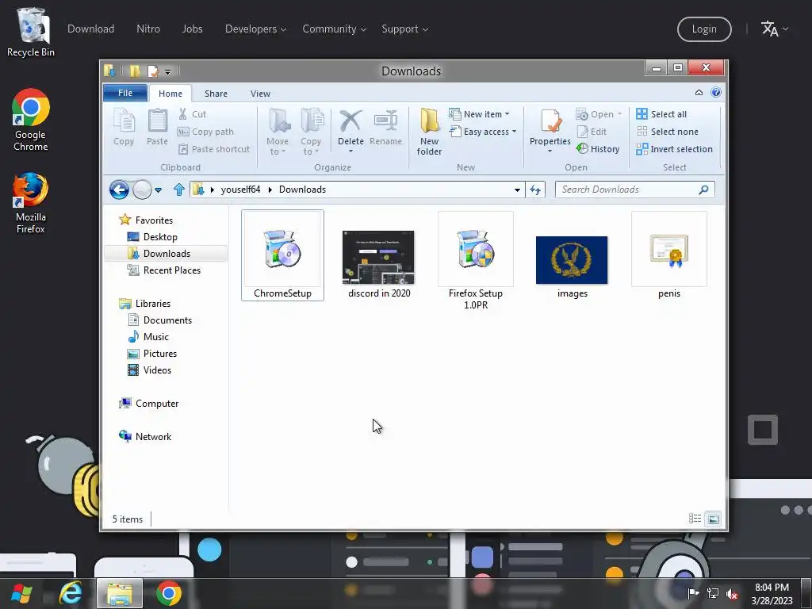This screenshot has width=812, height=609.
Task: Click the Forward navigation arrow
Action: click(142, 190)
